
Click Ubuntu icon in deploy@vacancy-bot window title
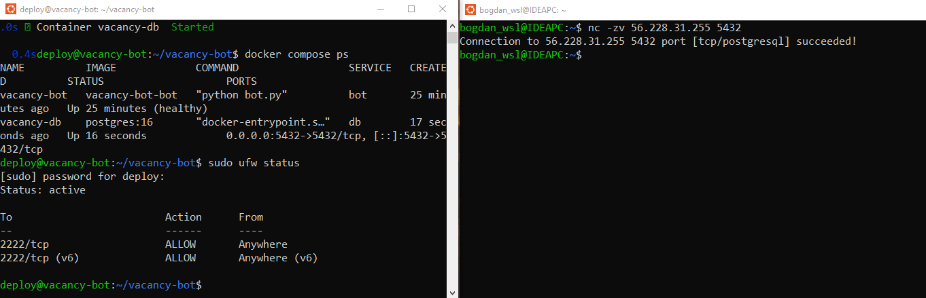tap(10, 10)
